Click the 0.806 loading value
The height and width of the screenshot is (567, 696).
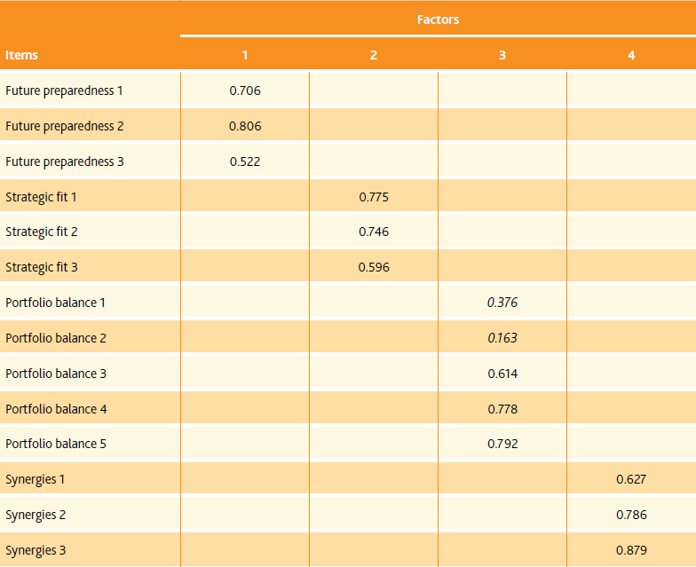245,126
